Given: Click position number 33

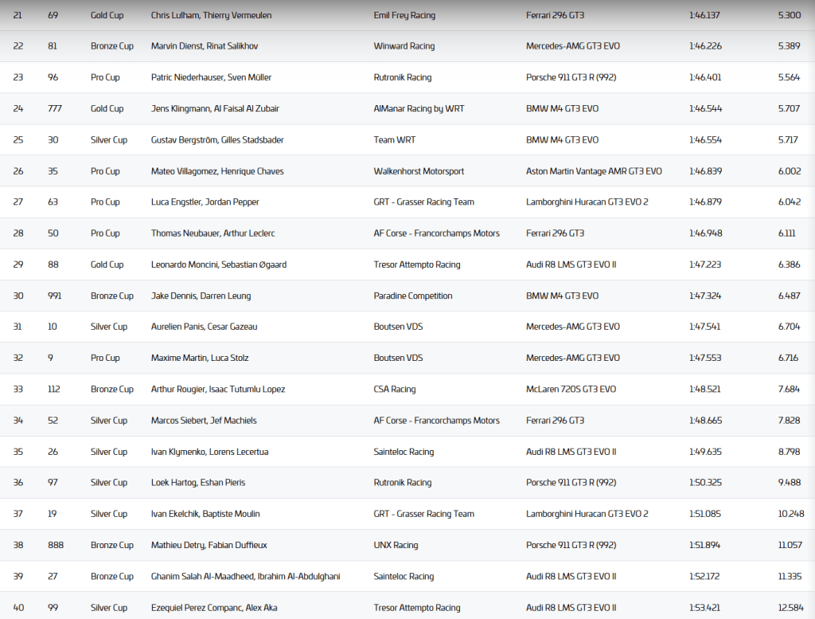Looking at the screenshot, I should 18,389.
